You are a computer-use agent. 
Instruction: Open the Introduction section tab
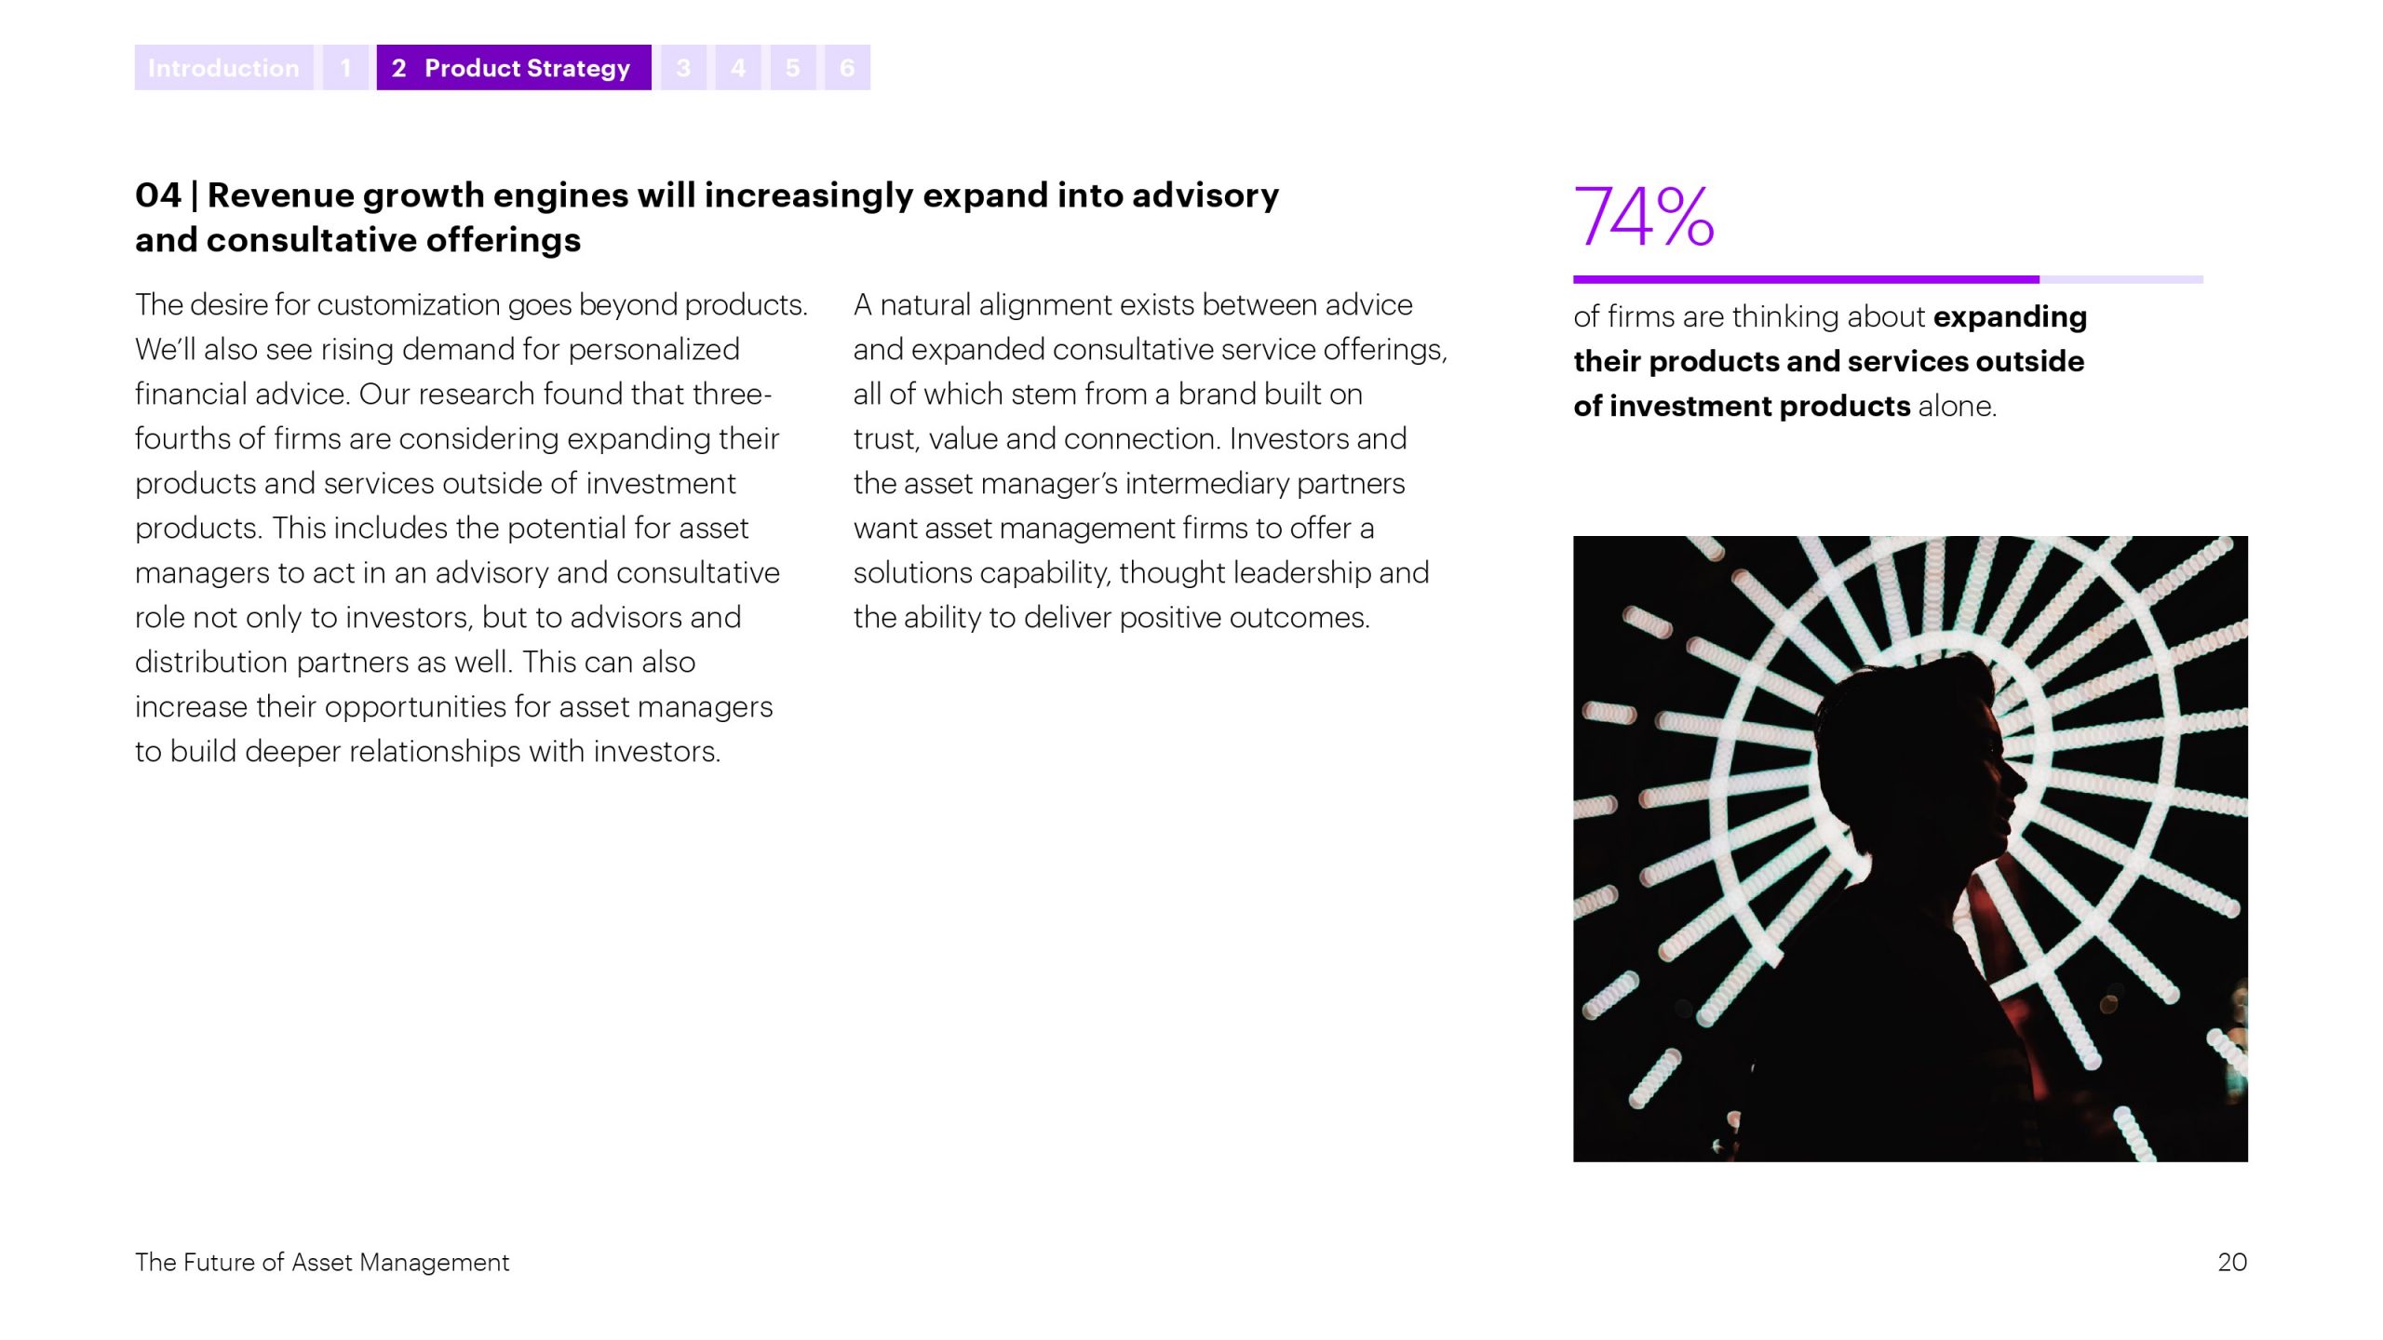tap(223, 68)
